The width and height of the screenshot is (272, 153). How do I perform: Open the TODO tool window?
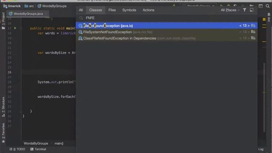(17, 149)
